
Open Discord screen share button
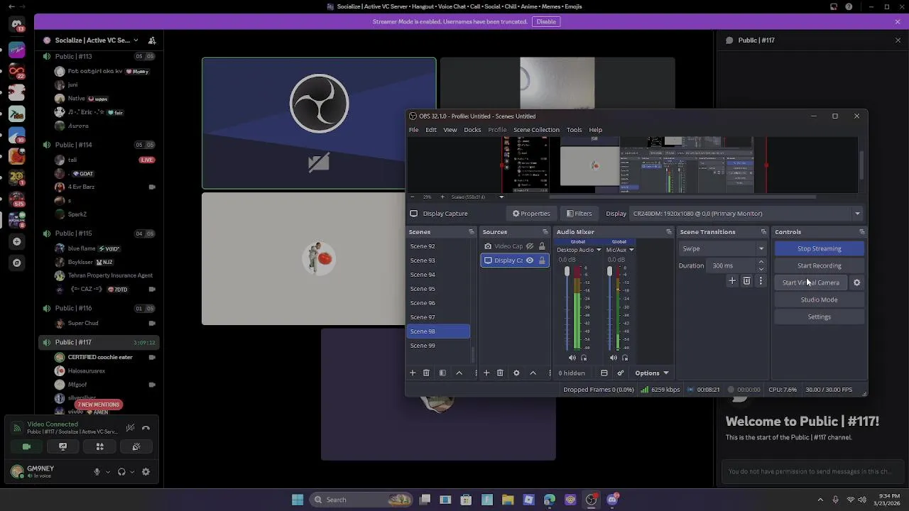[x=62, y=446]
